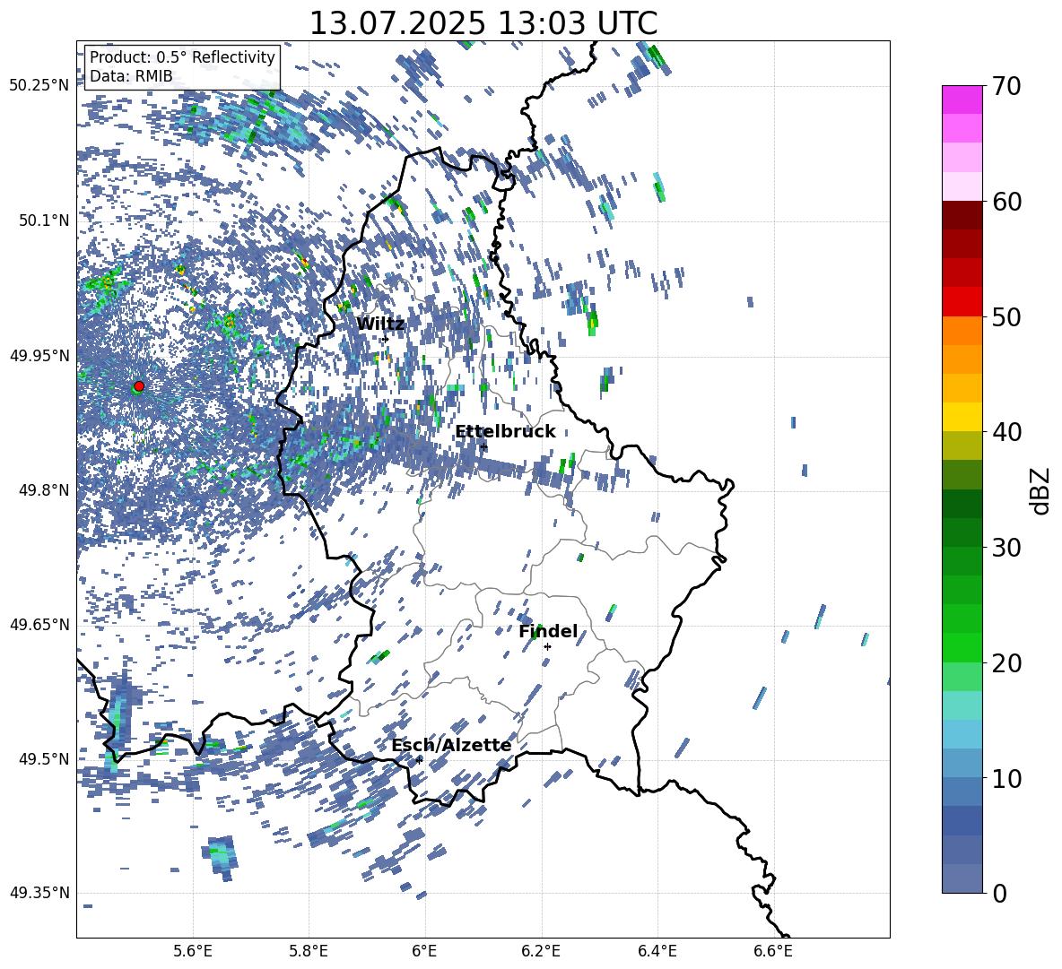Click the 10 colorbar tick label
1062x969 pixels.
coord(1005,778)
